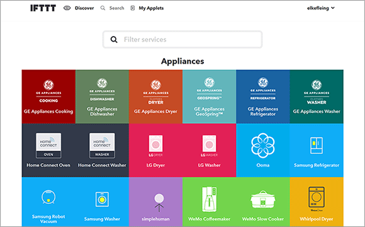Go to My Applets
Image resolution: width=365 pixels, height=227 pixels.
[x=151, y=8]
